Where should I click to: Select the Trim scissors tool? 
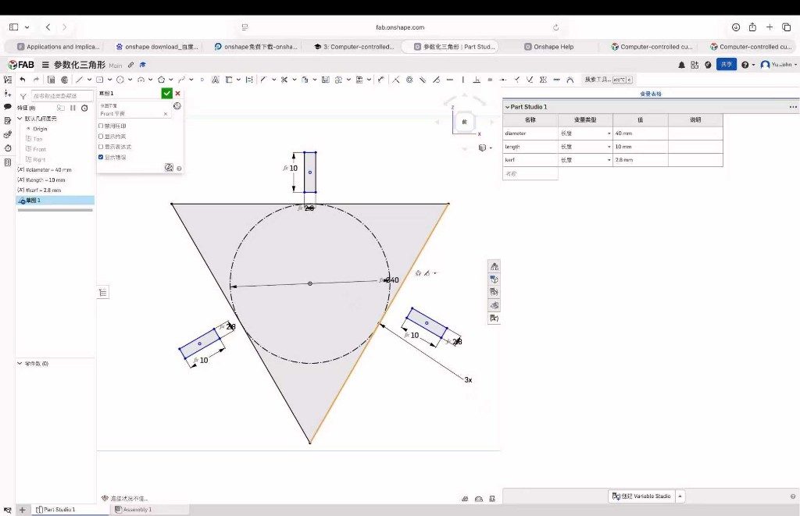click(284, 80)
